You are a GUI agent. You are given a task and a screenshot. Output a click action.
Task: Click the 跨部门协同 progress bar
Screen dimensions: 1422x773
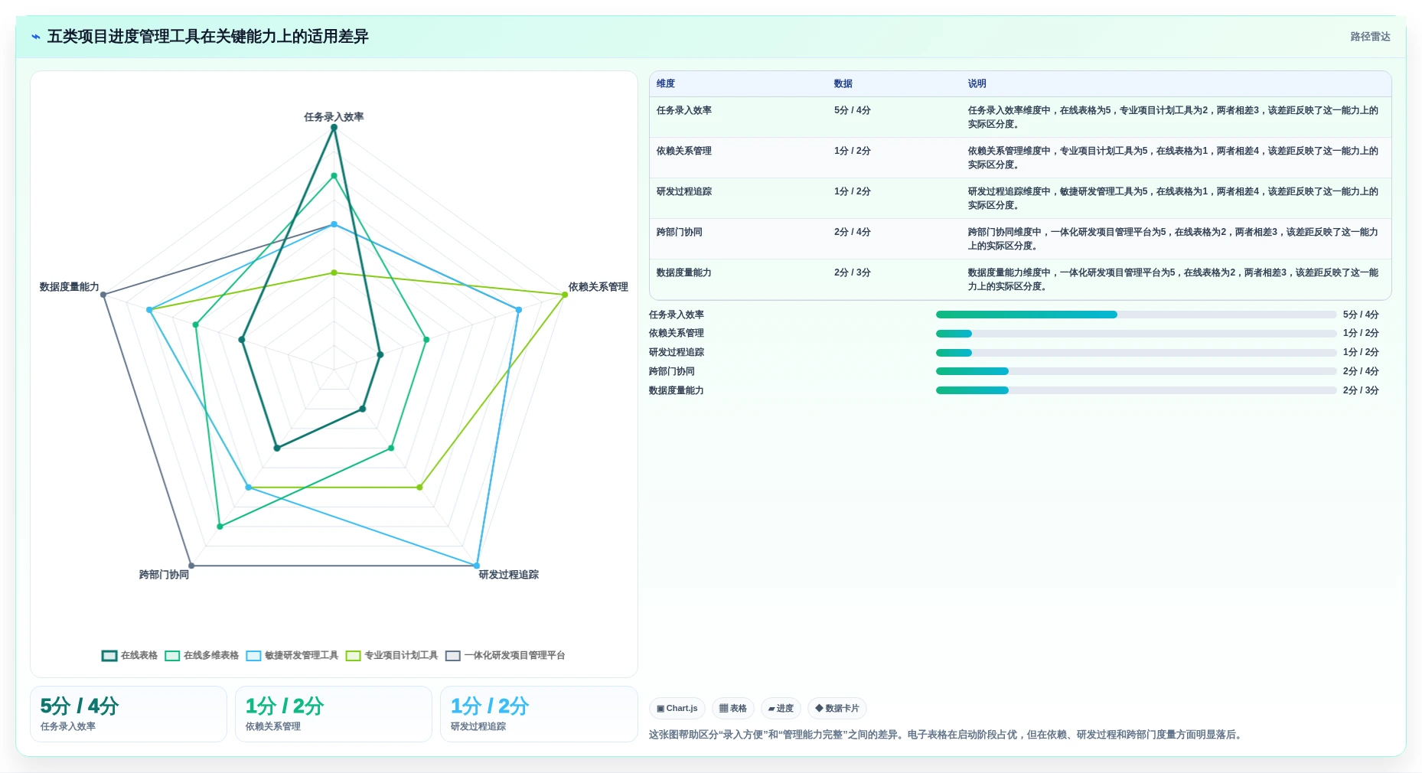[x=1136, y=371]
